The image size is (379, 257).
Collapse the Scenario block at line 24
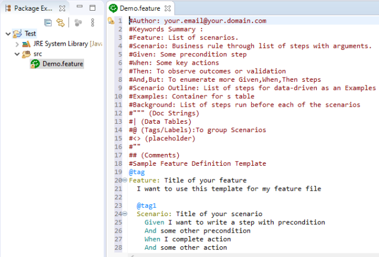click(125, 214)
